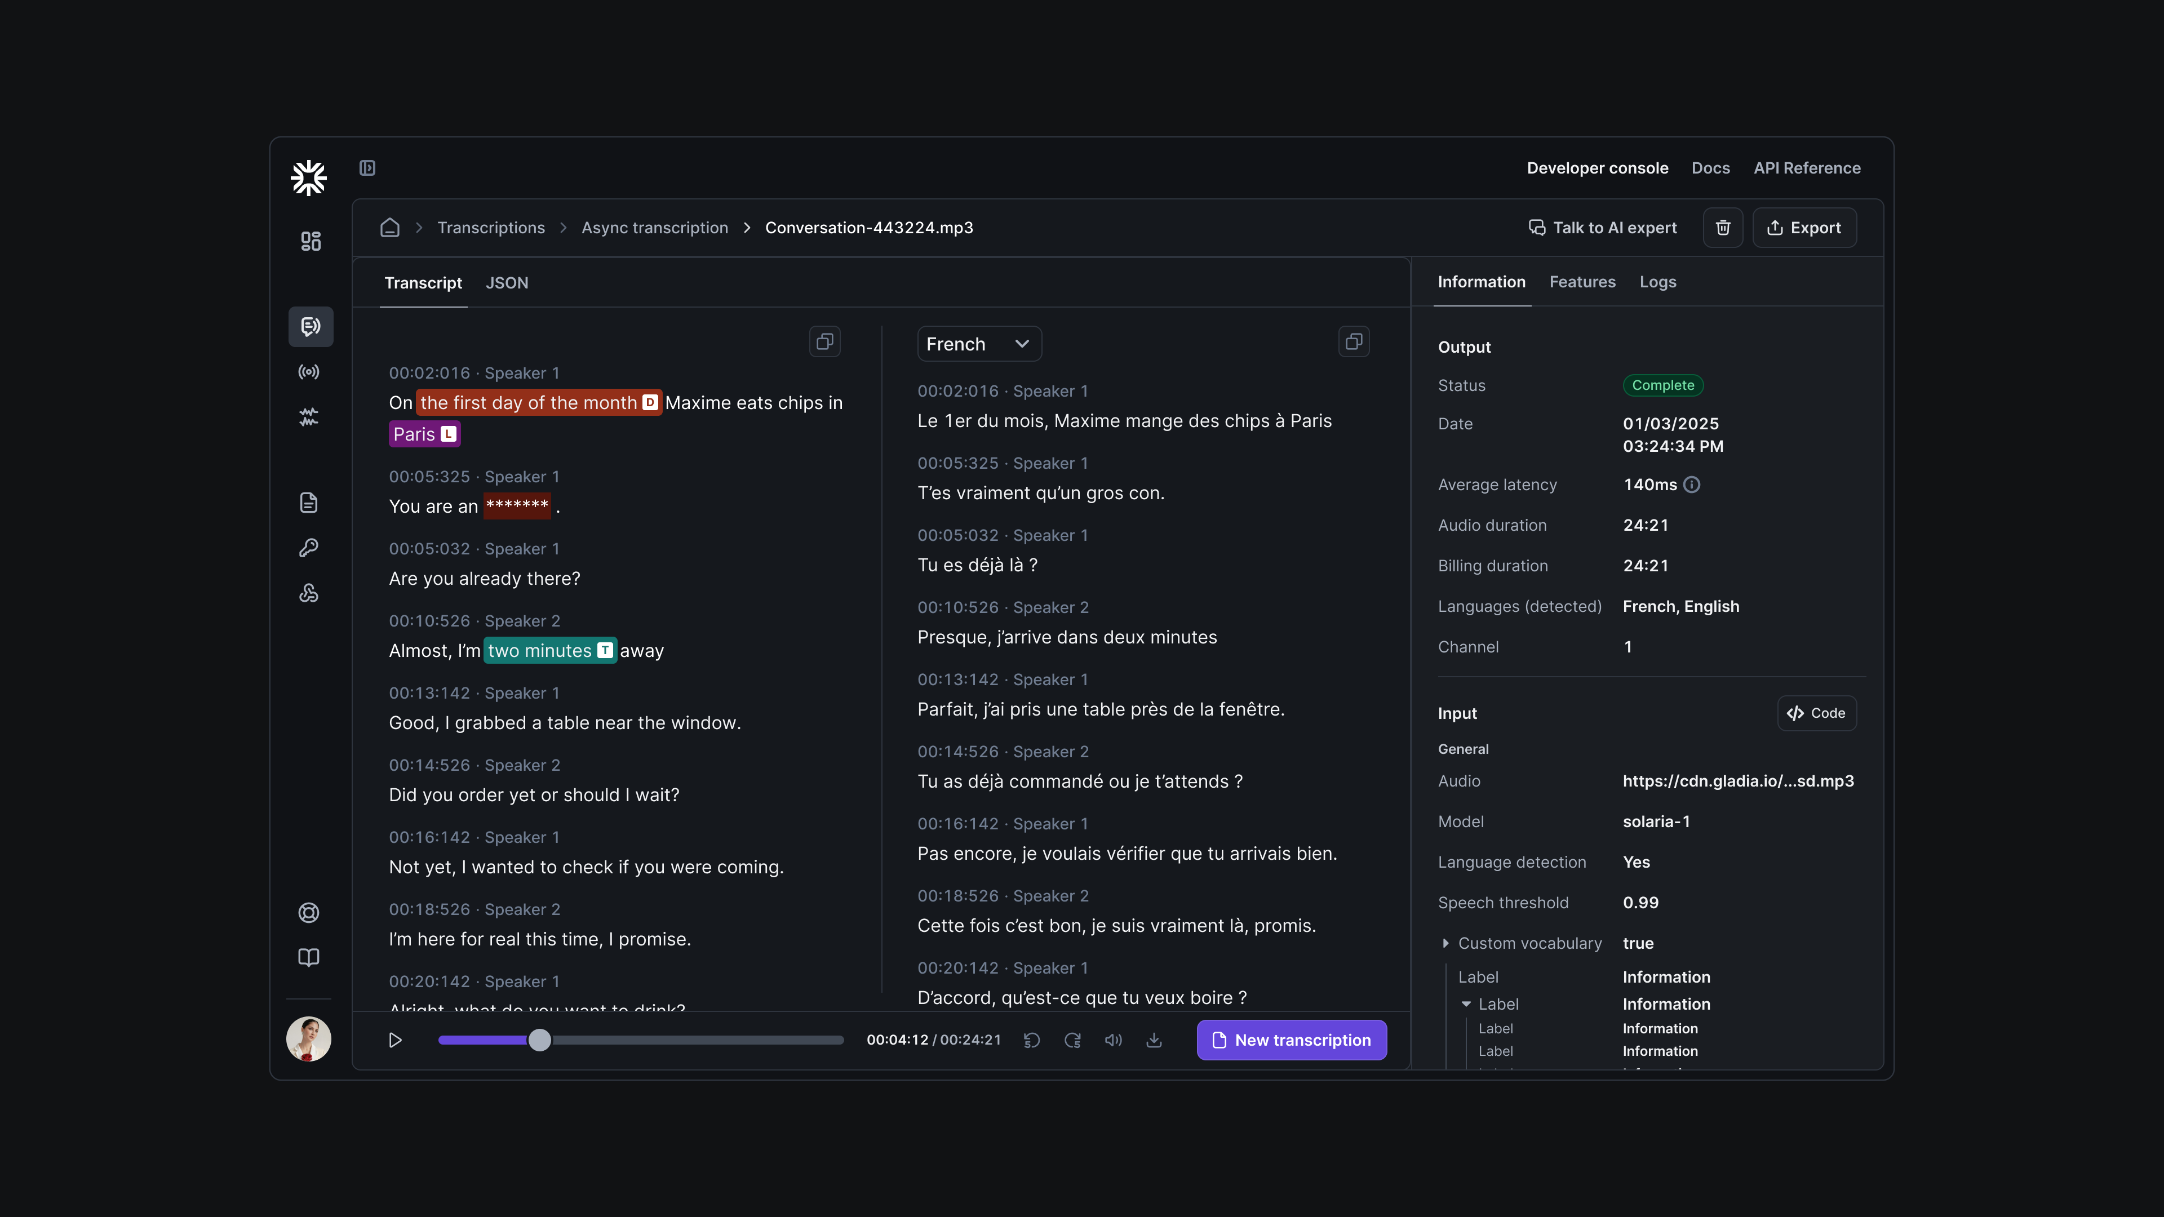Open the Features tab
This screenshot has height=1217, width=2164.
(1582, 282)
